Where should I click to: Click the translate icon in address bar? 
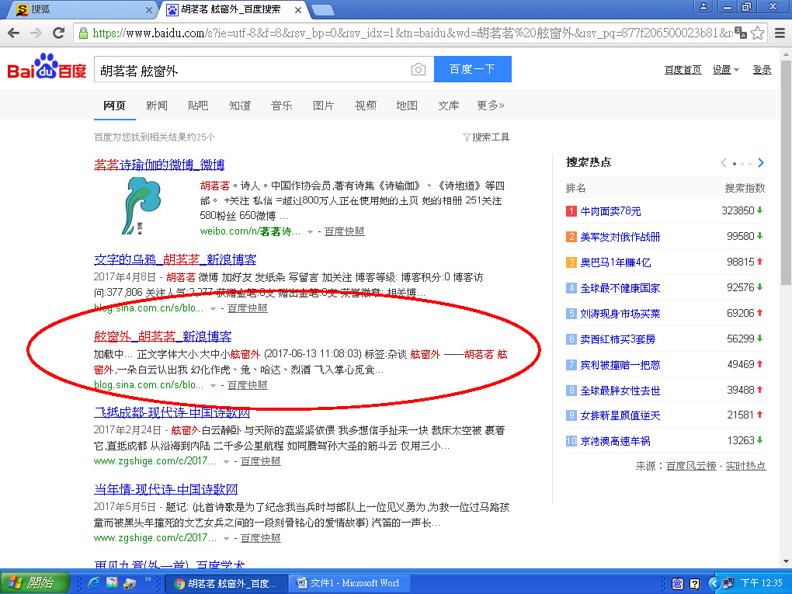pyautogui.click(x=741, y=33)
